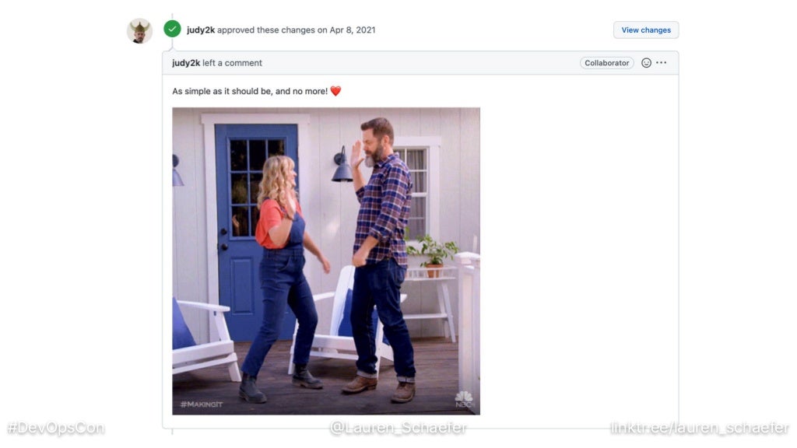
Task: Click the 'left a comment' header text
Action: tap(232, 63)
